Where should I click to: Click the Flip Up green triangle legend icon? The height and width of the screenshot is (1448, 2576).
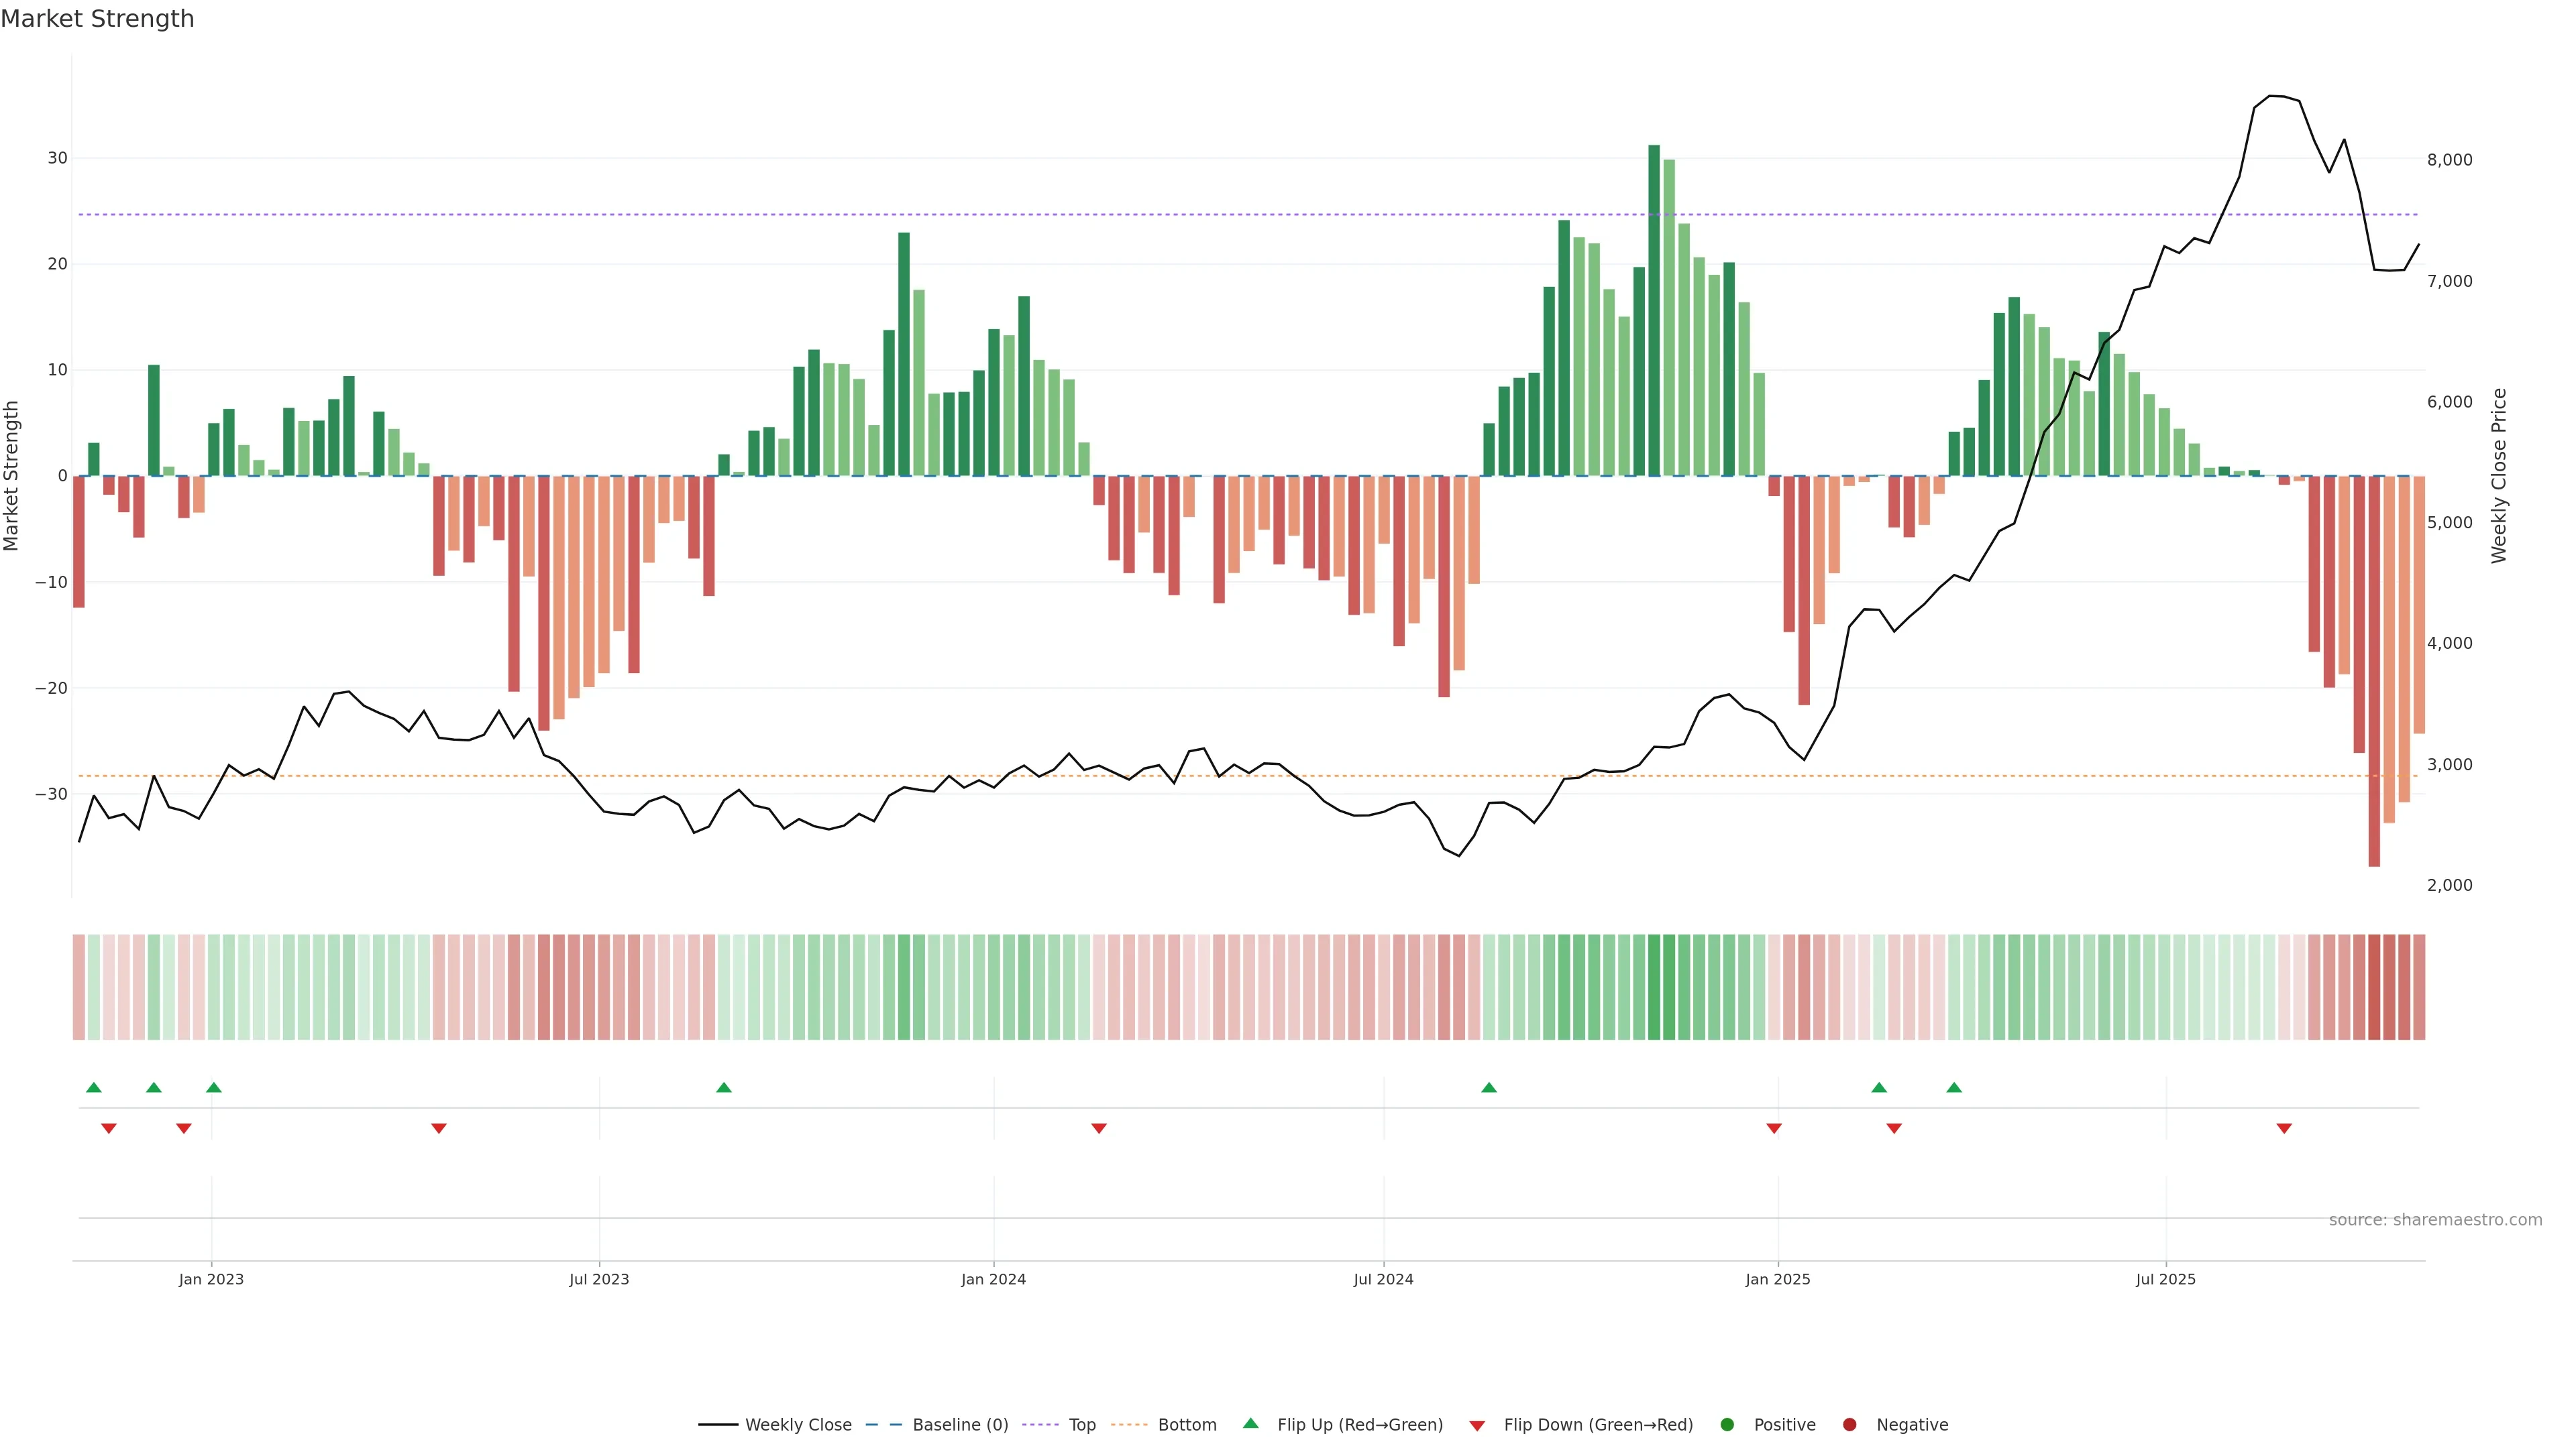[x=1250, y=1424]
